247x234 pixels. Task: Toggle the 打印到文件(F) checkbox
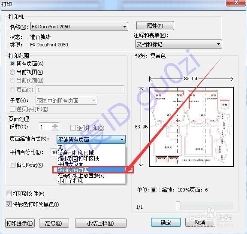(9, 194)
